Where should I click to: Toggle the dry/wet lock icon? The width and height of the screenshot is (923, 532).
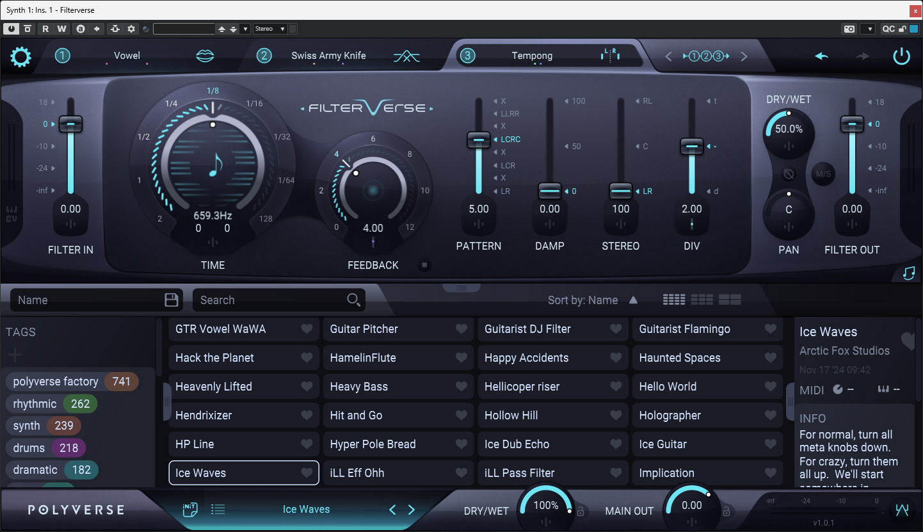point(581,511)
